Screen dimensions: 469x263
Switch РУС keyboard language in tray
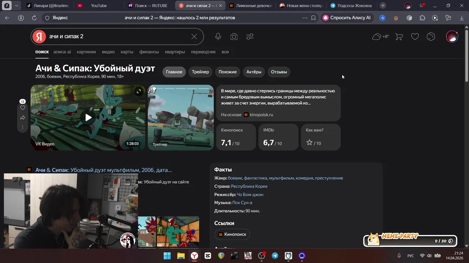click(411, 256)
